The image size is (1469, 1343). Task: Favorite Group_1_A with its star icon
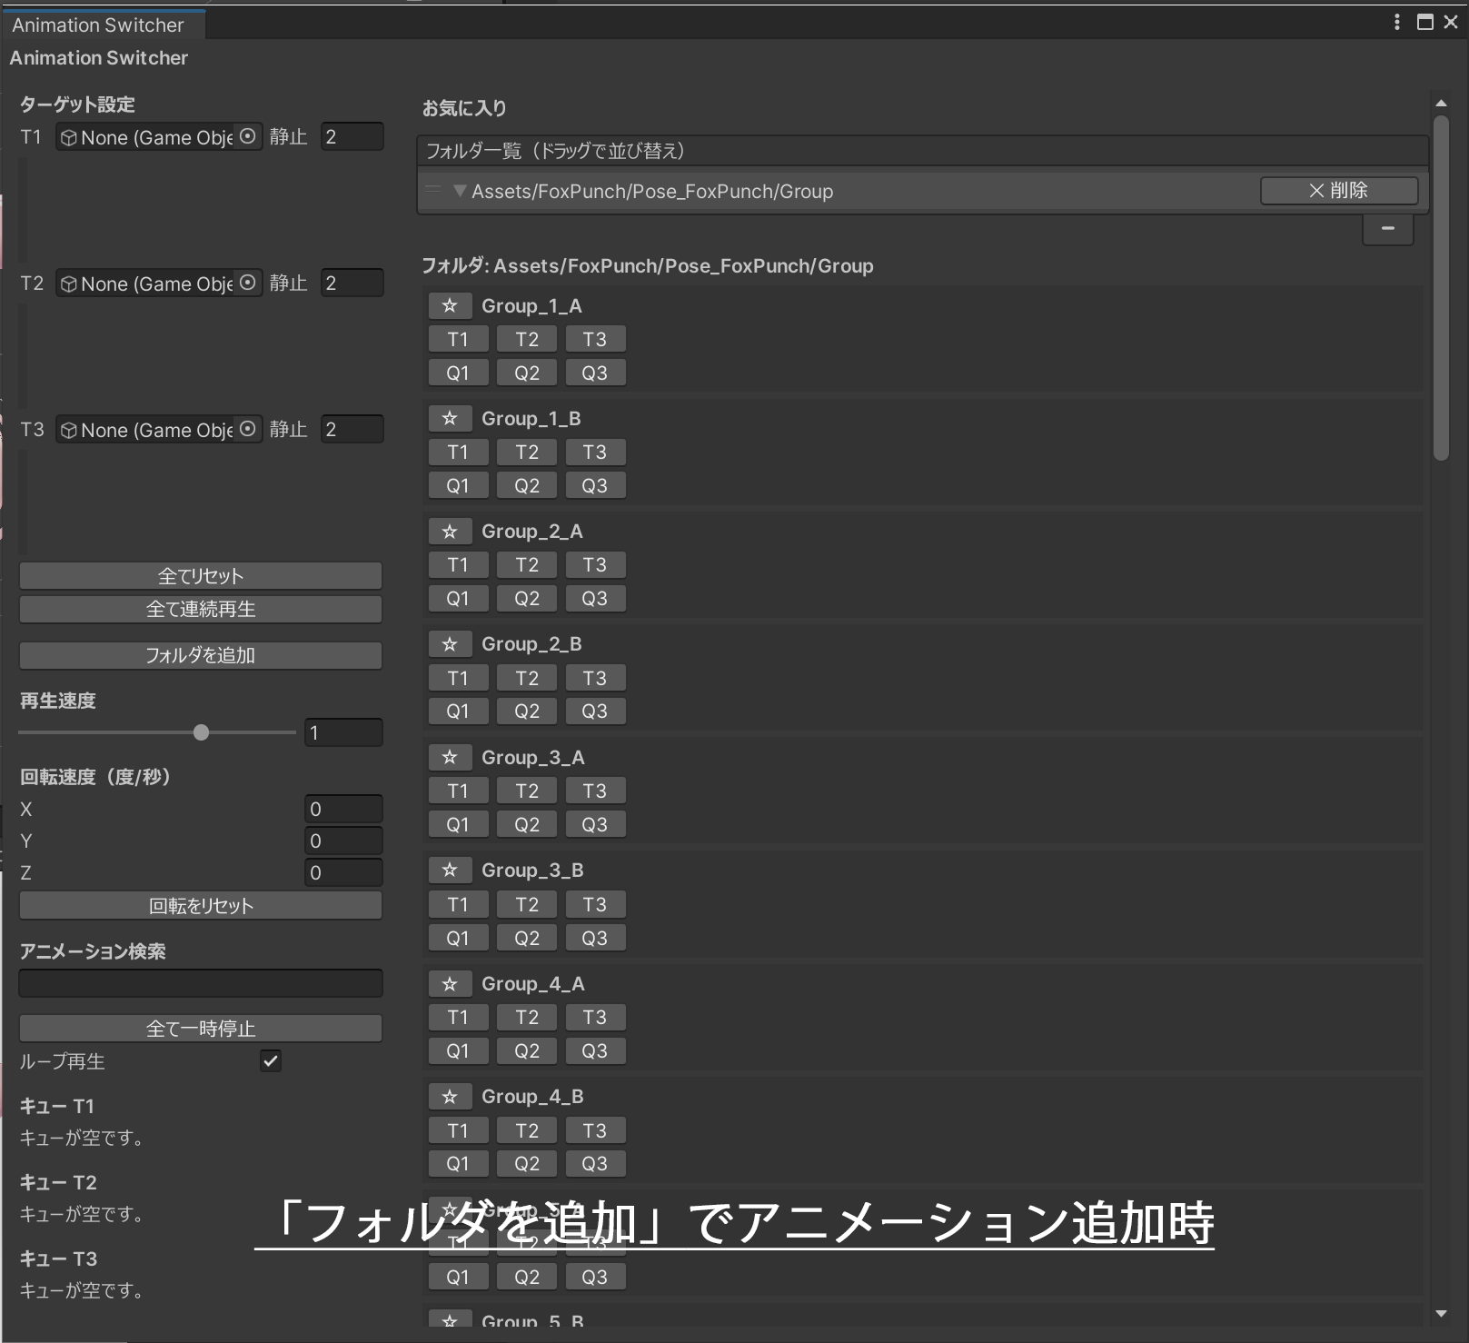pyautogui.click(x=451, y=305)
